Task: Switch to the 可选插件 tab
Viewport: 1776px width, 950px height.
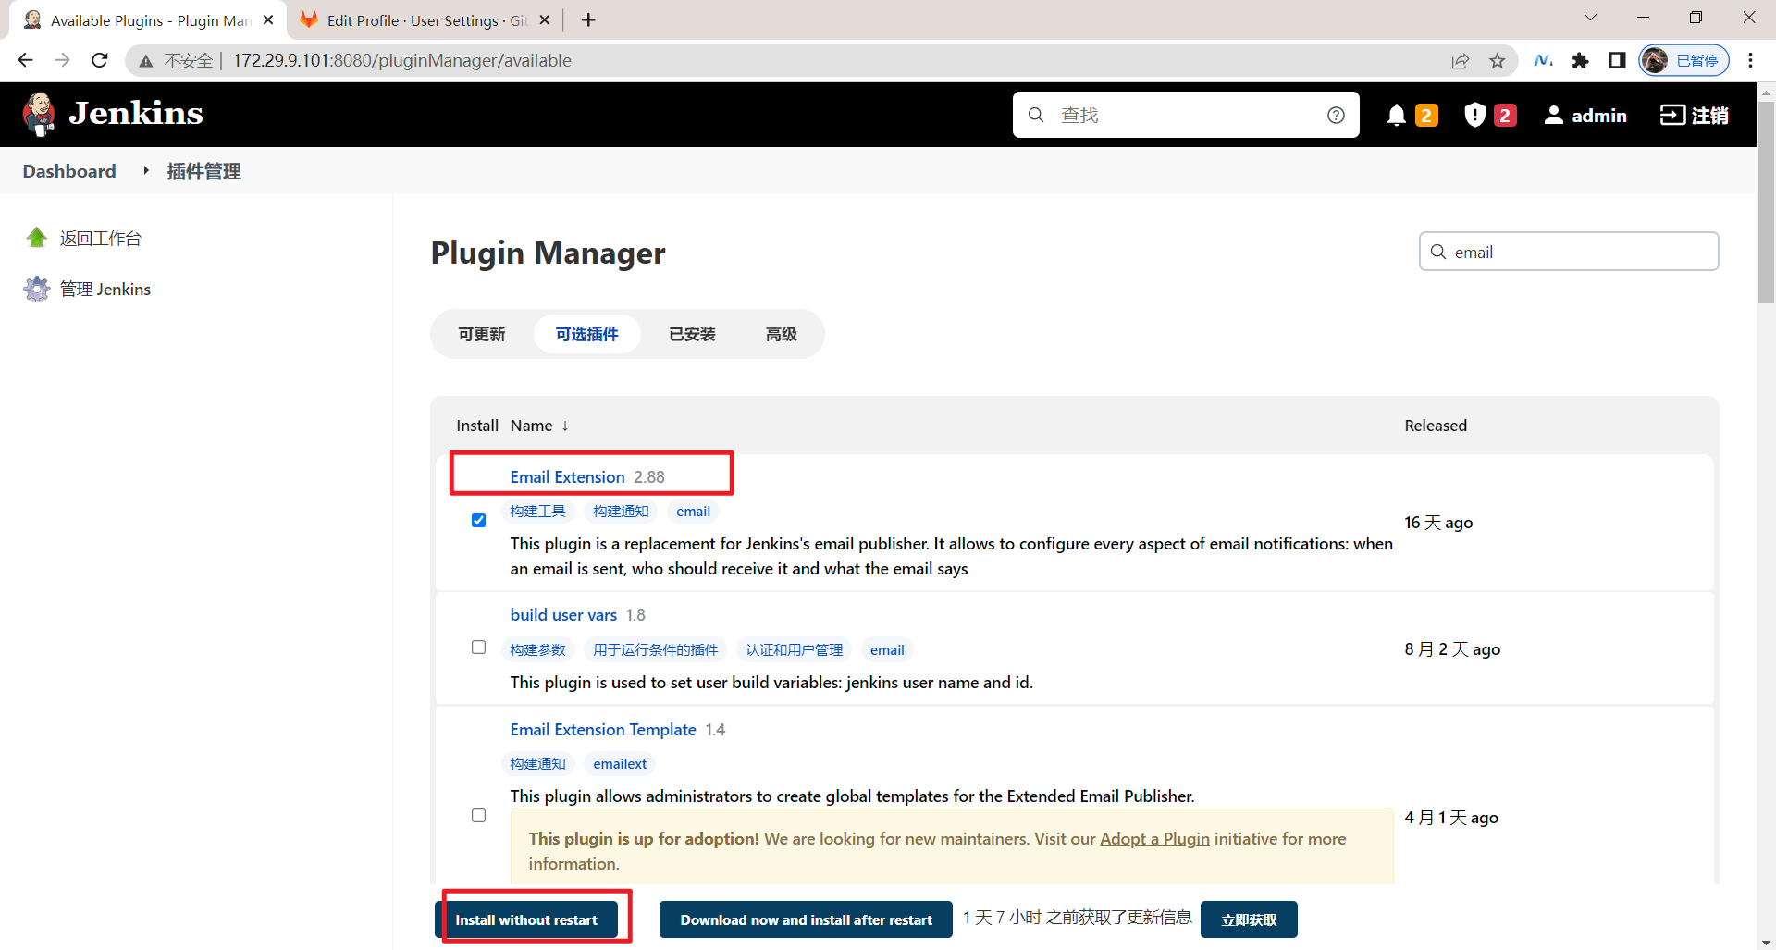Action: click(x=587, y=334)
